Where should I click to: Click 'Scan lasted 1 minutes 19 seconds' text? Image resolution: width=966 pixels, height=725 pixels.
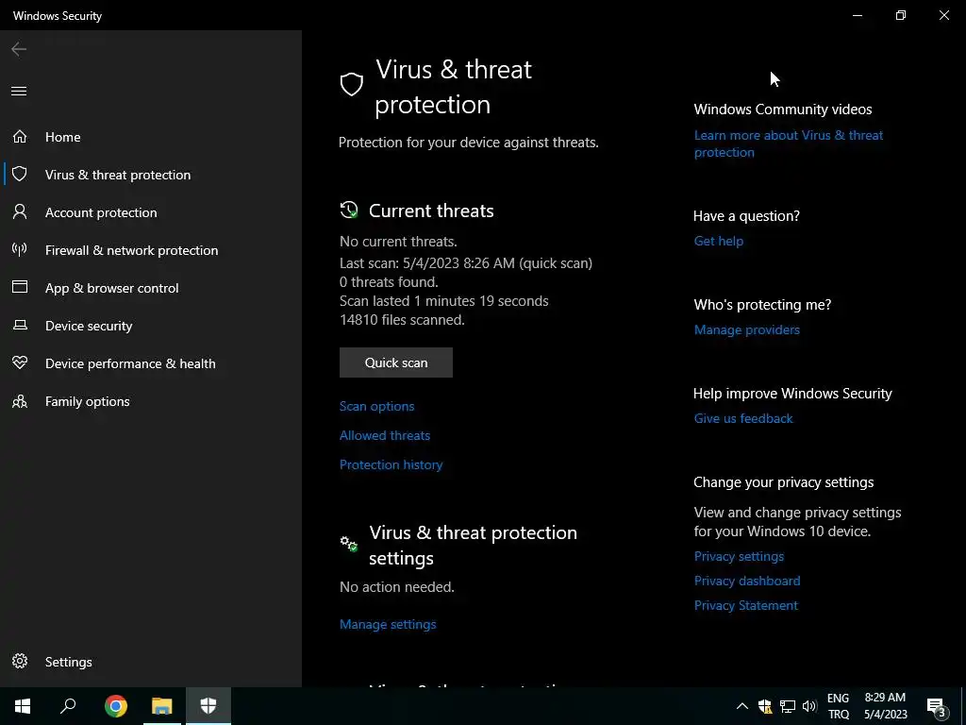444,301
